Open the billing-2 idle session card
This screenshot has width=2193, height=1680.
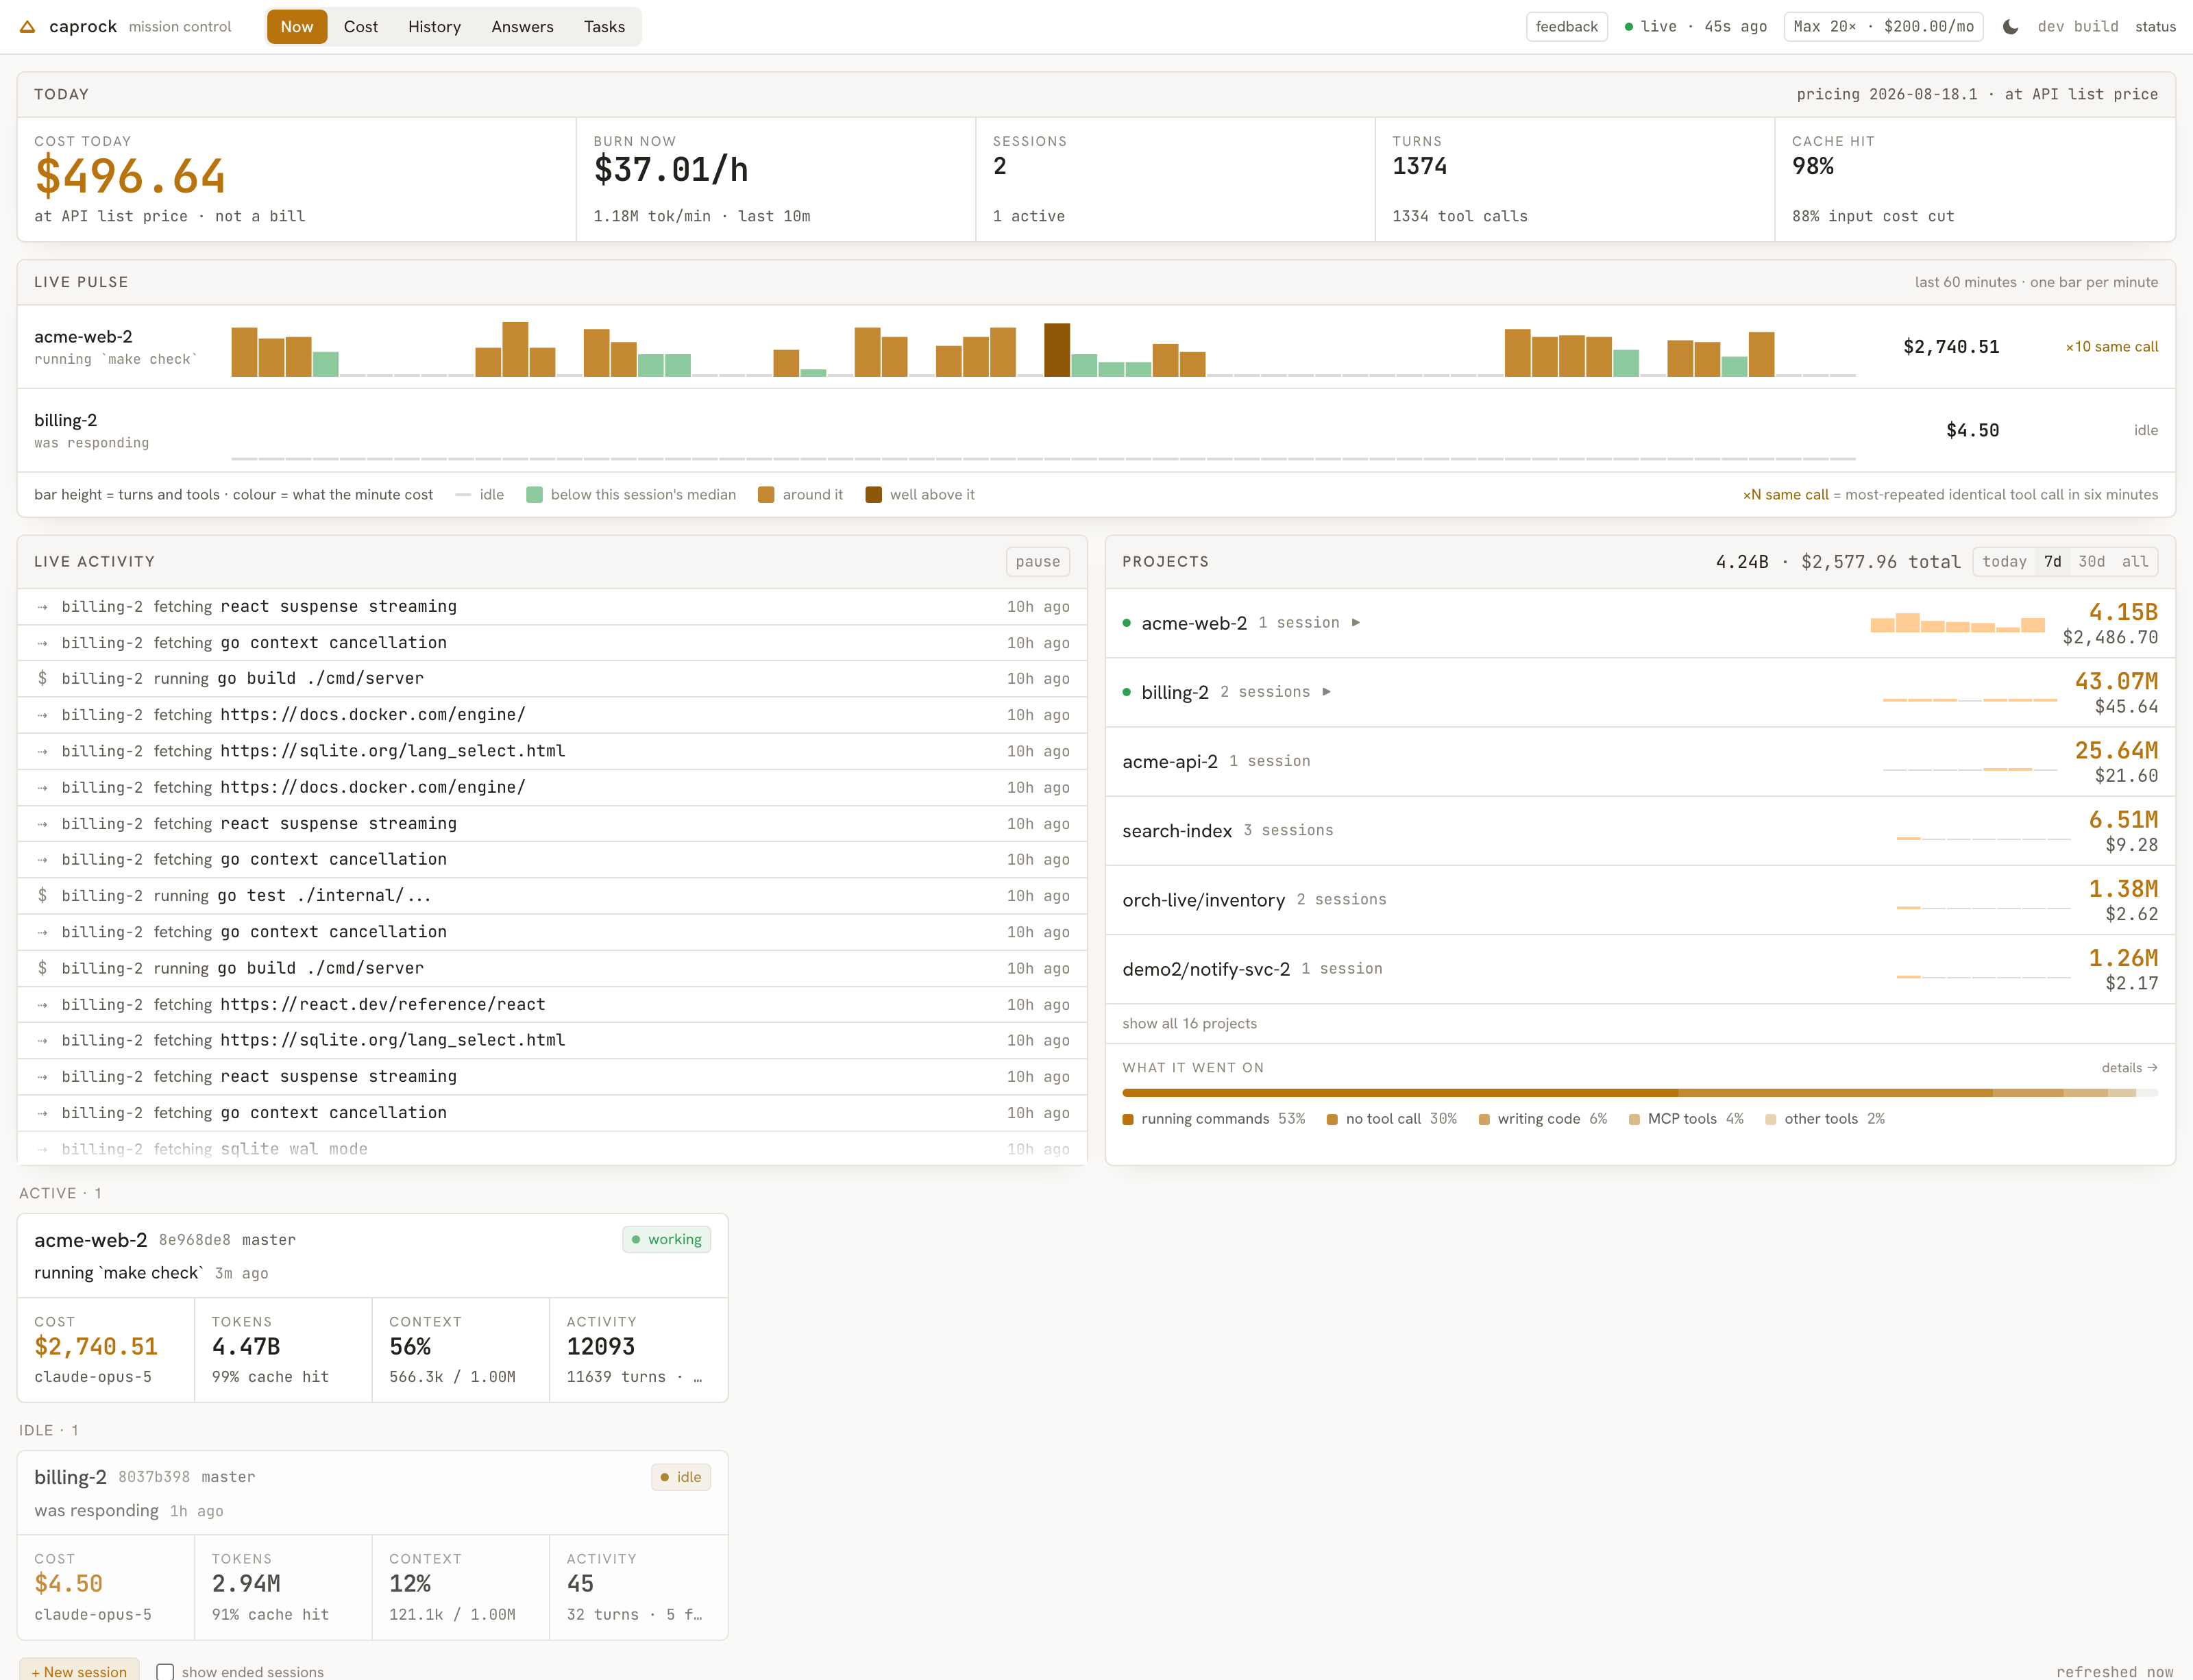pos(372,1545)
